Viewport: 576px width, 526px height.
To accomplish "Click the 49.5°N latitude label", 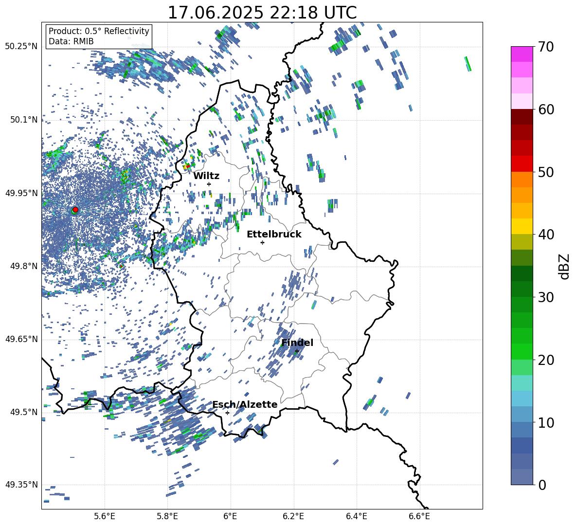I will coord(24,412).
